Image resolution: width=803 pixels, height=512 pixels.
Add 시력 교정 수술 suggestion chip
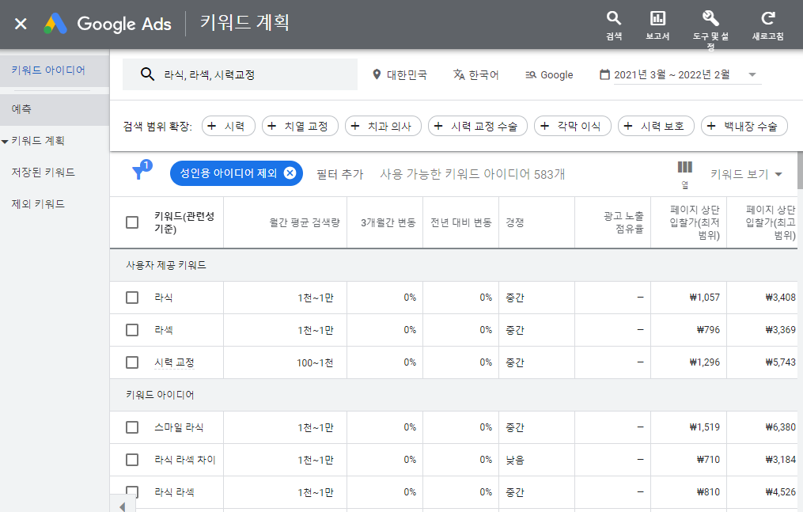[x=478, y=126]
